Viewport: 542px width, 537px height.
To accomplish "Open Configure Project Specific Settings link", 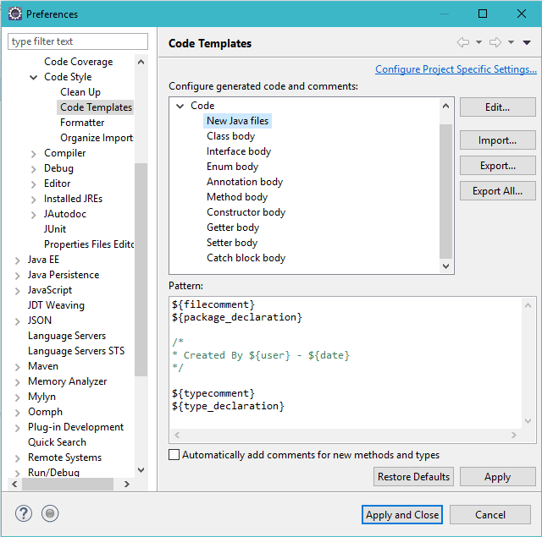I will 456,69.
